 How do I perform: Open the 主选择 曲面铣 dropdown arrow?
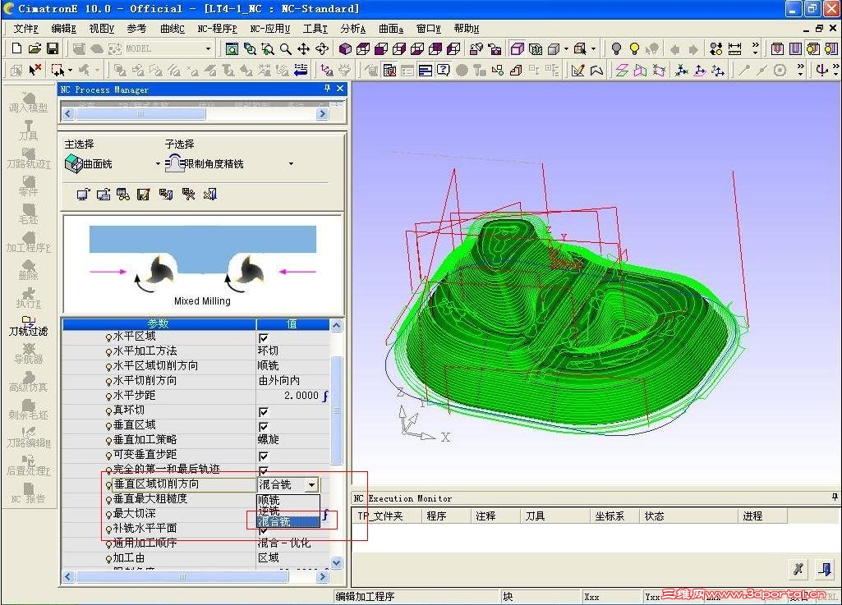pyautogui.click(x=158, y=163)
